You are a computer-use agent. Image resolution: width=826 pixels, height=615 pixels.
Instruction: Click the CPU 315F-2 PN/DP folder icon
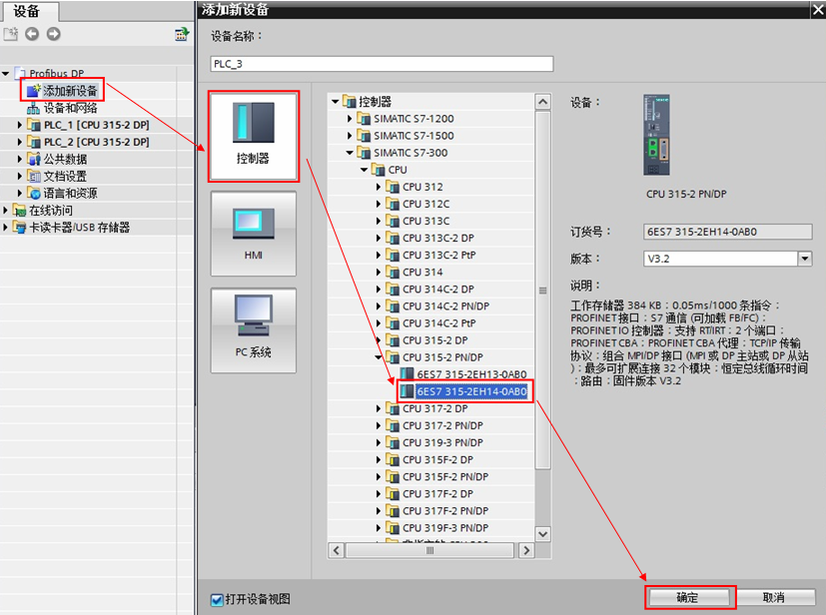pos(393,476)
